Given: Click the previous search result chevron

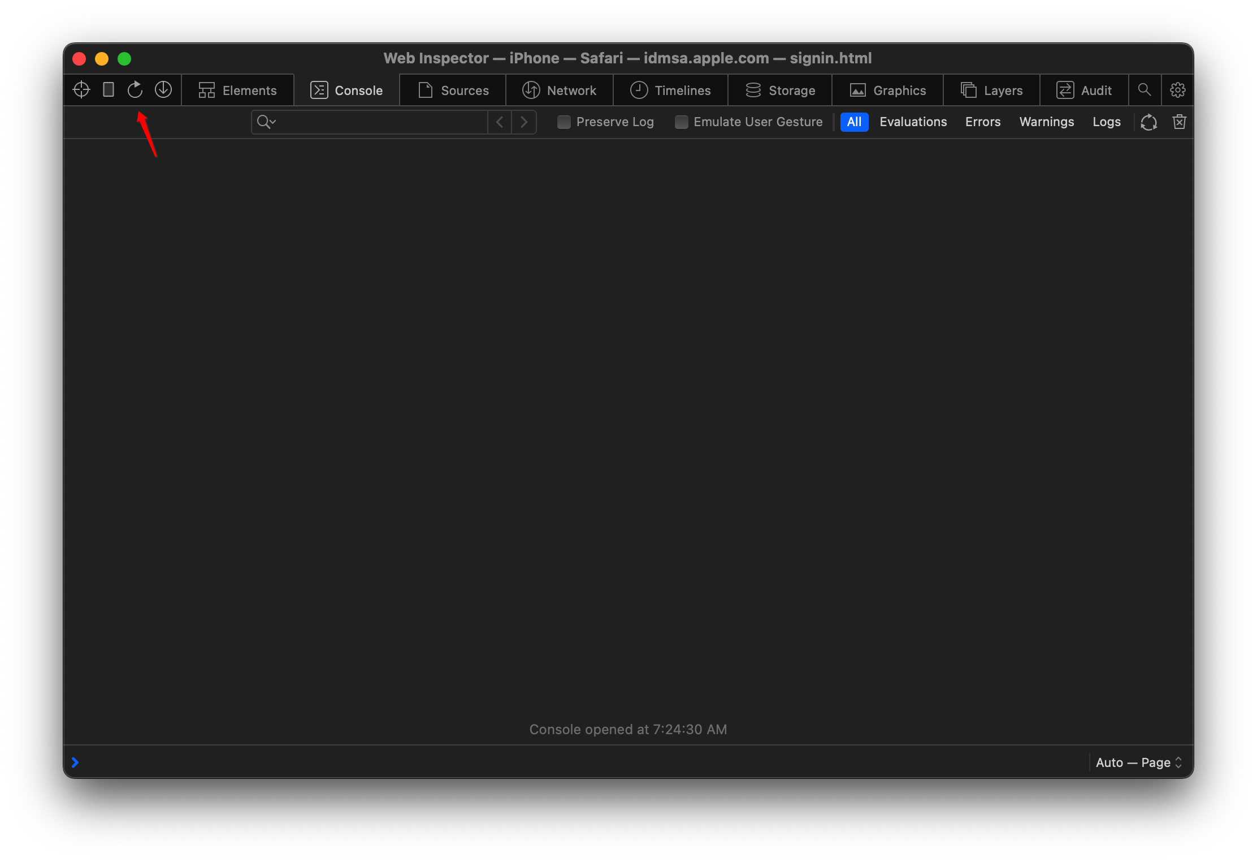Looking at the screenshot, I should [500, 122].
